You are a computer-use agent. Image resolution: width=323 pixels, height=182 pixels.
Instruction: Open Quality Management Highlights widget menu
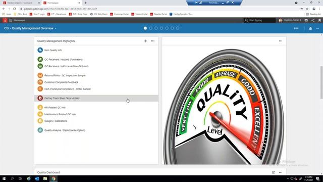click(x=152, y=41)
